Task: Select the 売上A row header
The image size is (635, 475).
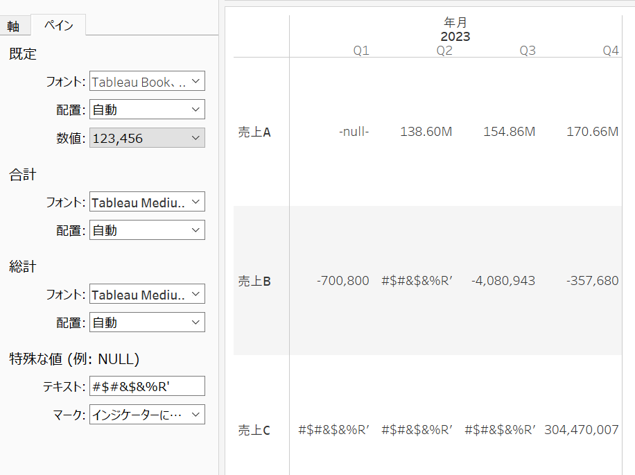Action: click(x=254, y=132)
